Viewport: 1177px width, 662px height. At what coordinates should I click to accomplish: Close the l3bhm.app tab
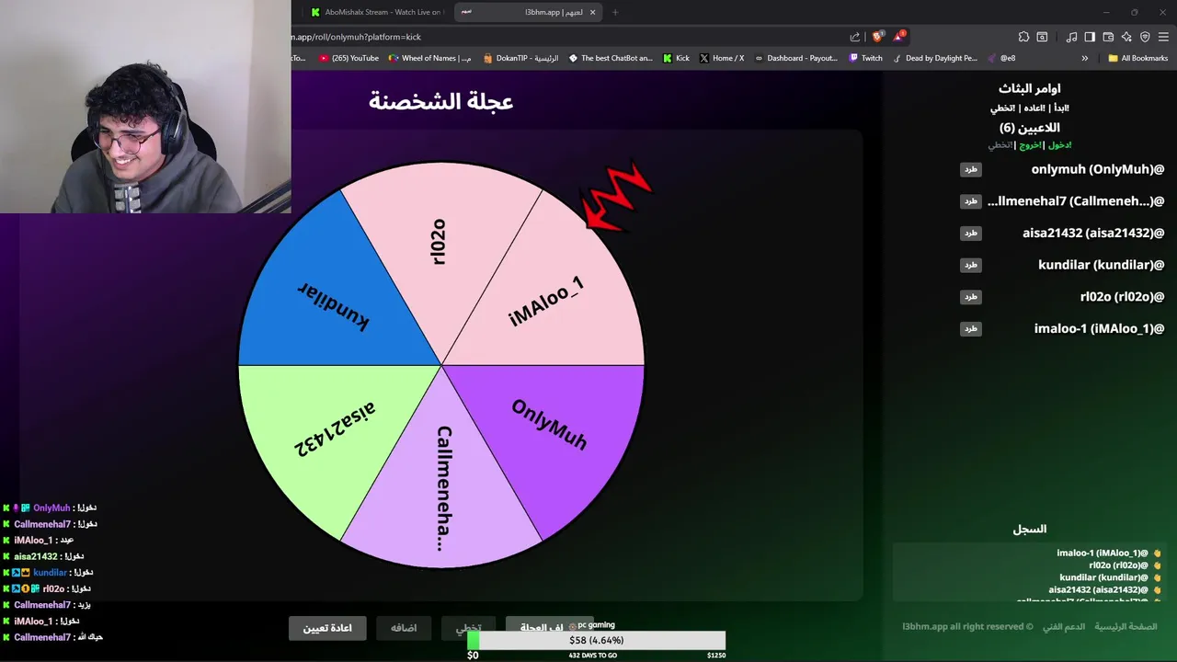coord(592,12)
